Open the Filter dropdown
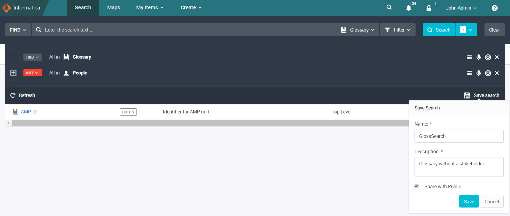 pos(397,30)
